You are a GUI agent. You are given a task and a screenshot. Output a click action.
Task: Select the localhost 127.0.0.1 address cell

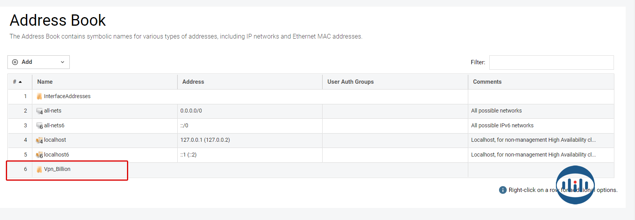coord(205,140)
